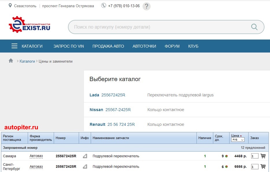Click Автоваз manufacturer link in Самара row
This screenshot has width=270, height=172.
tap(36, 156)
